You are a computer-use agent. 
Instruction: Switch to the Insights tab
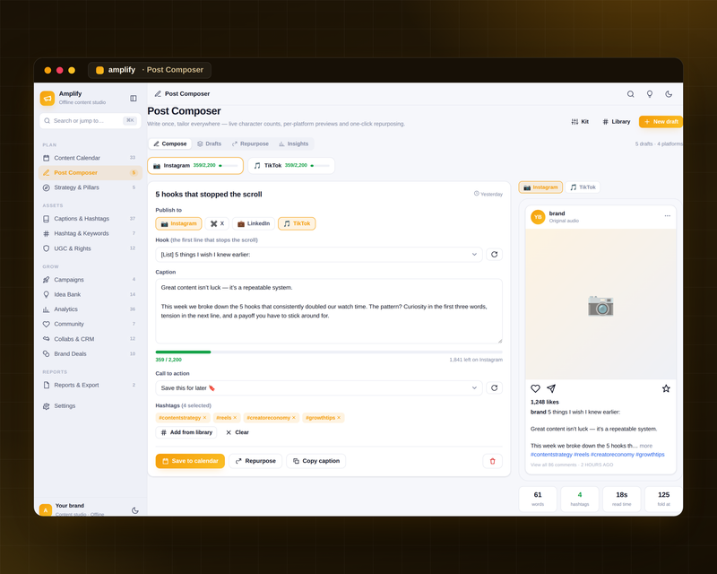point(294,143)
